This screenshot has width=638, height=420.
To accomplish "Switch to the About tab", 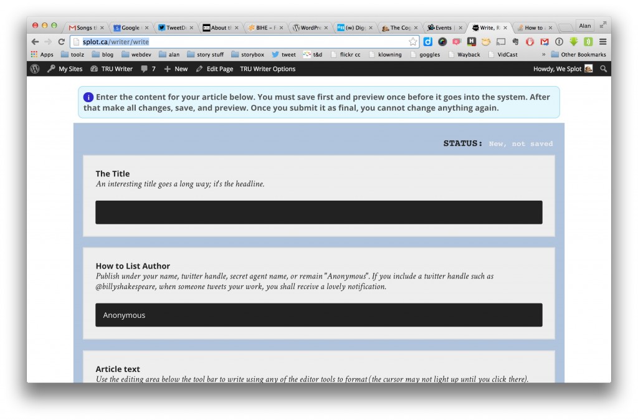I will (x=217, y=27).
